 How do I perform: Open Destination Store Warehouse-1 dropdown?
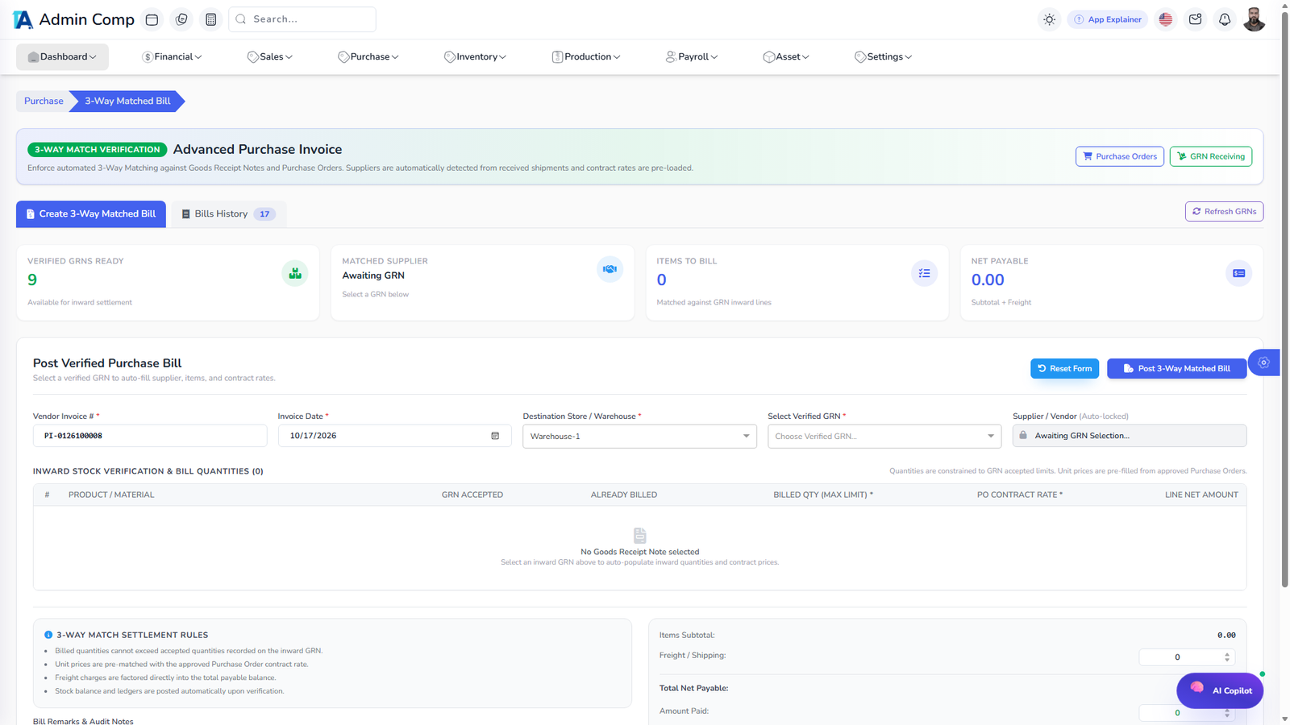pos(639,436)
